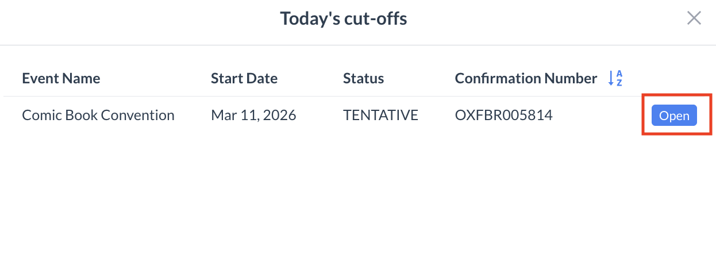Click the A-Z sort icon
The image size is (716, 277).
(615, 79)
